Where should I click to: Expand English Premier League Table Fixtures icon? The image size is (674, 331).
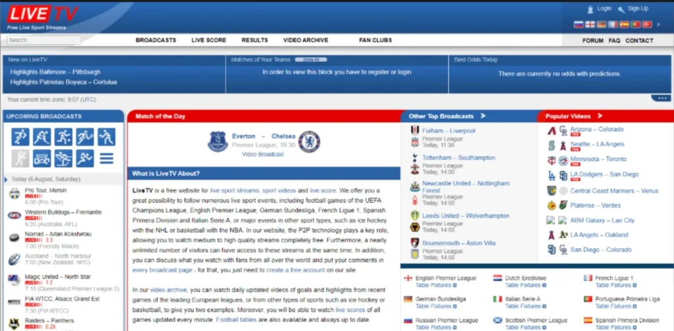coord(455,286)
